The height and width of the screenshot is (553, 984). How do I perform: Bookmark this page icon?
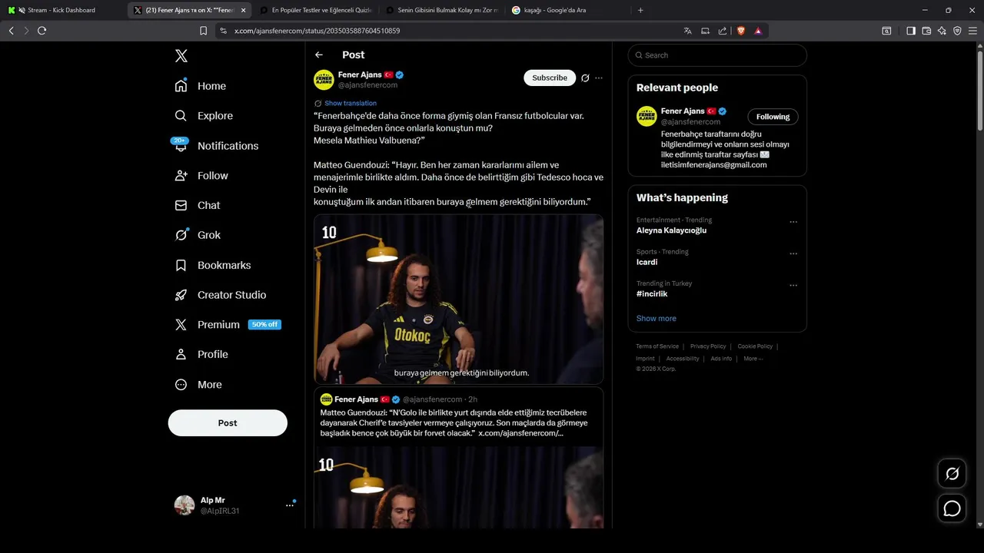coord(203,31)
